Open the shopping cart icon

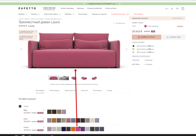(x=183, y=9)
